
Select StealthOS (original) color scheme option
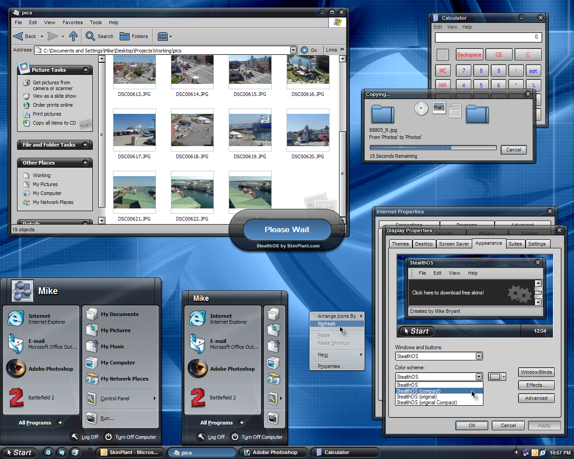tap(439, 397)
